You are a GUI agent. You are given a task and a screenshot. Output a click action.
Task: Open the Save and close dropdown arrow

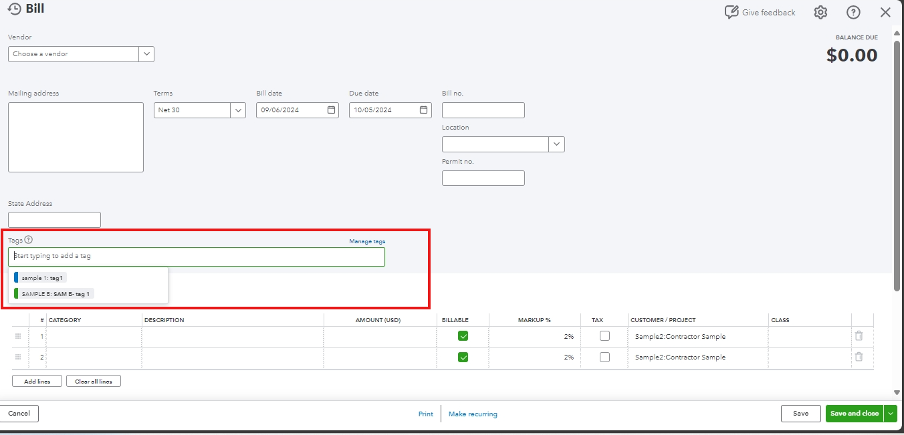891,414
